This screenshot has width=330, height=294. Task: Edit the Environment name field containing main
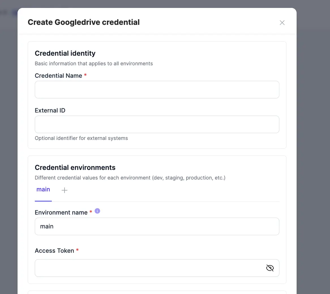(x=157, y=226)
